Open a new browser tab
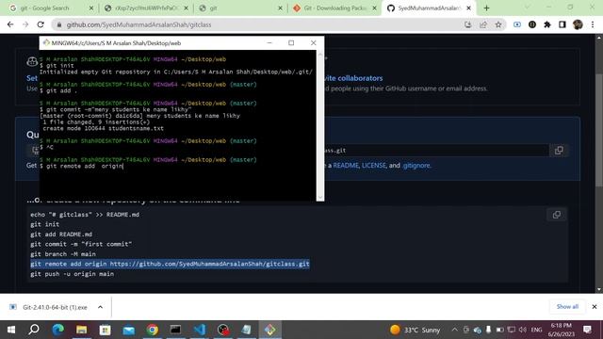Screen dimensions: 603x339 [486, 8]
